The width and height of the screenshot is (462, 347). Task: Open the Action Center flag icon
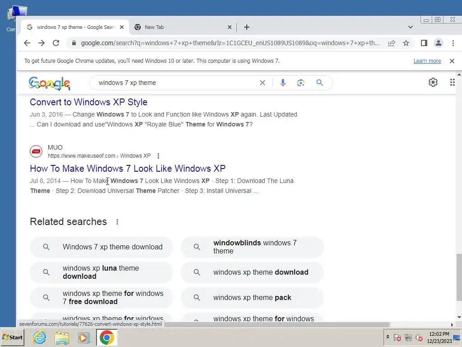pyautogui.click(x=397, y=337)
